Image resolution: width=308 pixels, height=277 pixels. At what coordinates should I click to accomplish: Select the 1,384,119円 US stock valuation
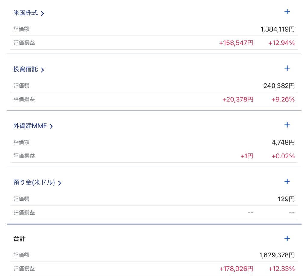click(x=278, y=29)
